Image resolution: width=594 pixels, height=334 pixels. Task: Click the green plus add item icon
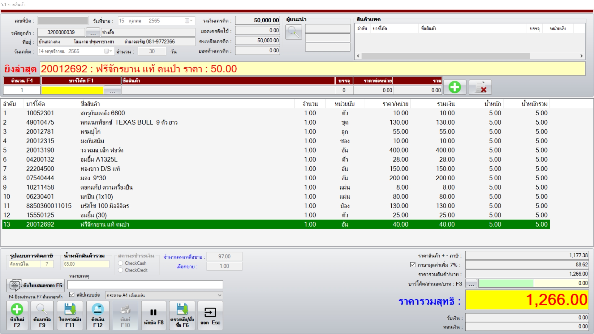(454, 87)
